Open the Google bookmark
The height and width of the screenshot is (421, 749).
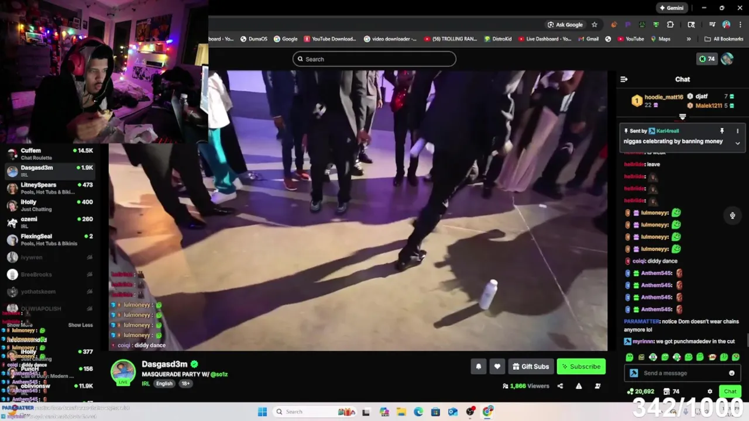[286, 39]
